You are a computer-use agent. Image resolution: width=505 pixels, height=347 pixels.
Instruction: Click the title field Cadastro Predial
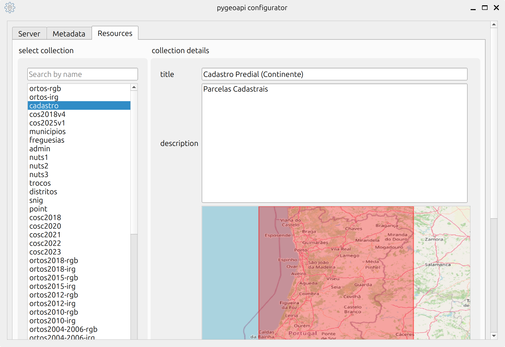(x=335, y=74)
